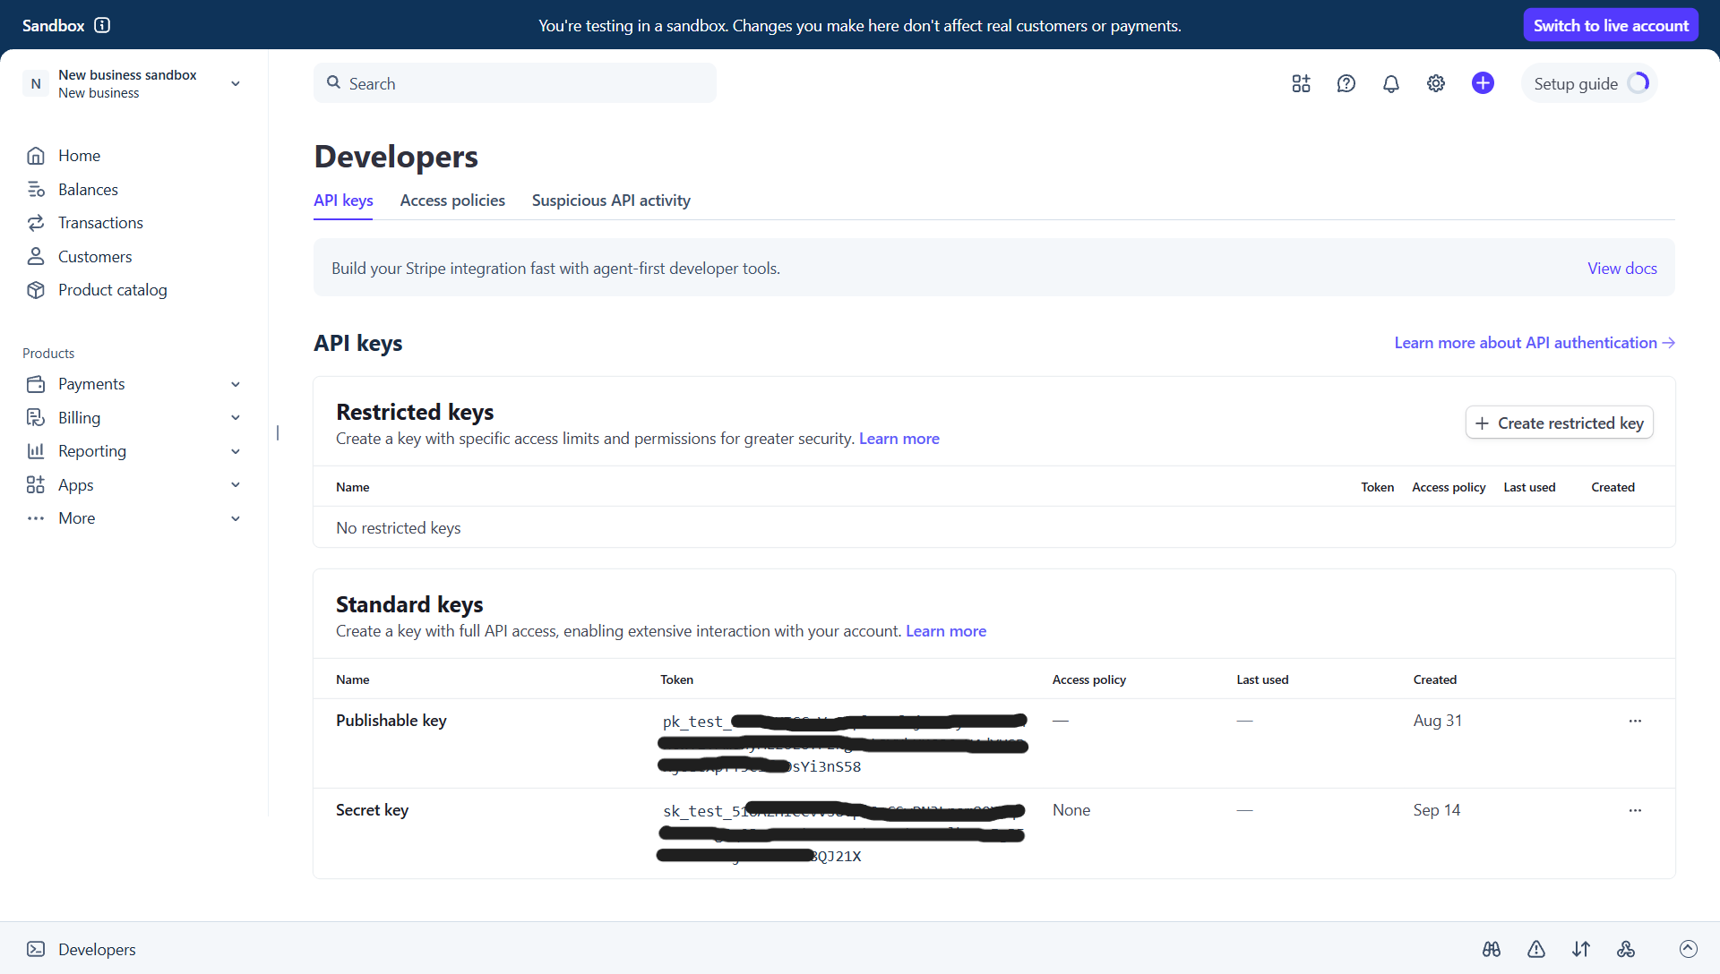Viewport: 1720px width, 974px height.
Task: Click the Sandbox info icon
Action: coord(102,25)
